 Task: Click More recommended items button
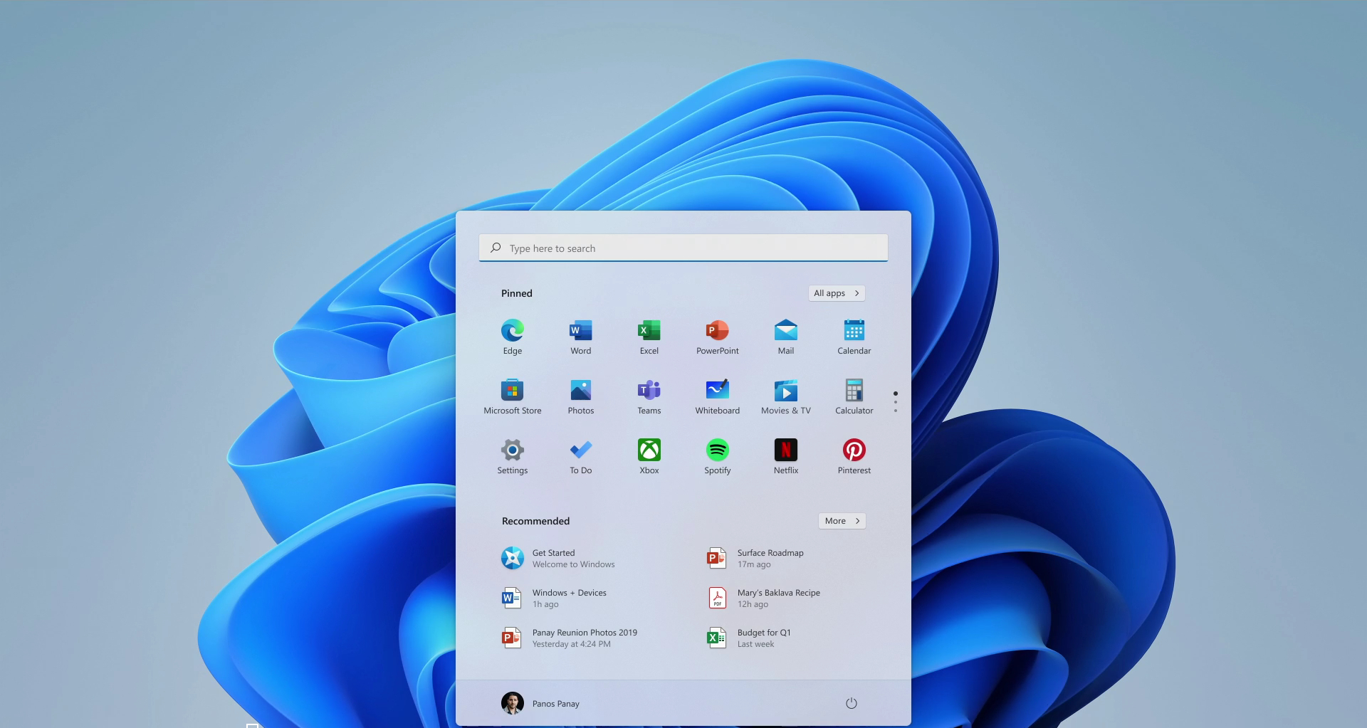coord(842,521)
